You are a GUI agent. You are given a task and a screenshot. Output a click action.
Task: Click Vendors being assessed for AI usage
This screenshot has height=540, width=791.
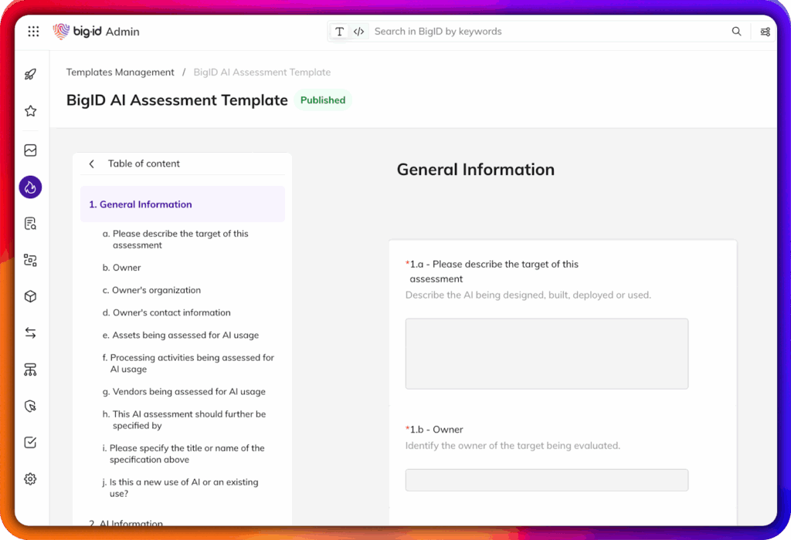(188, 392)
